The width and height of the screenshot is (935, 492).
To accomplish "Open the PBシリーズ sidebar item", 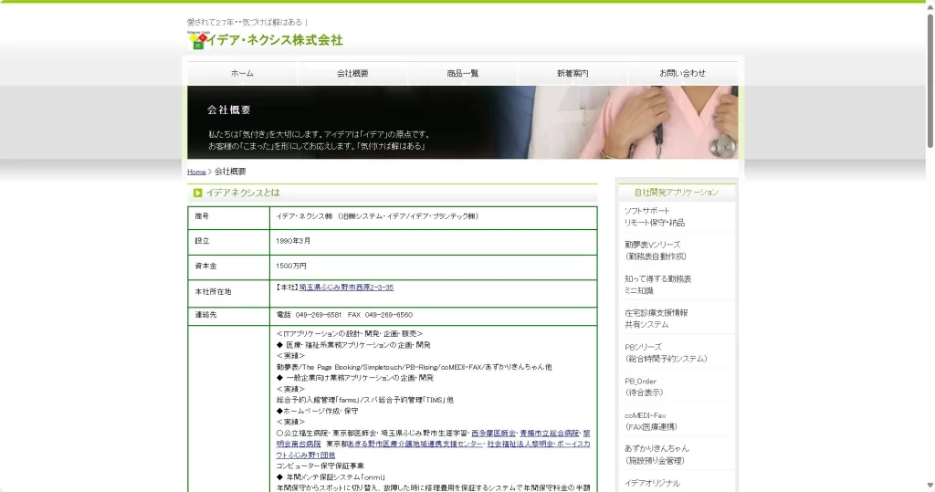I will coord(666,353).
